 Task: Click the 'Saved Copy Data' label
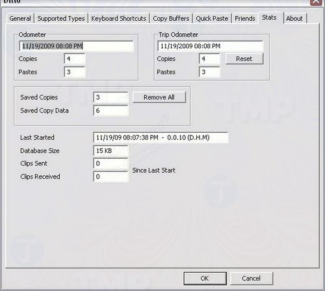[44, 111]
